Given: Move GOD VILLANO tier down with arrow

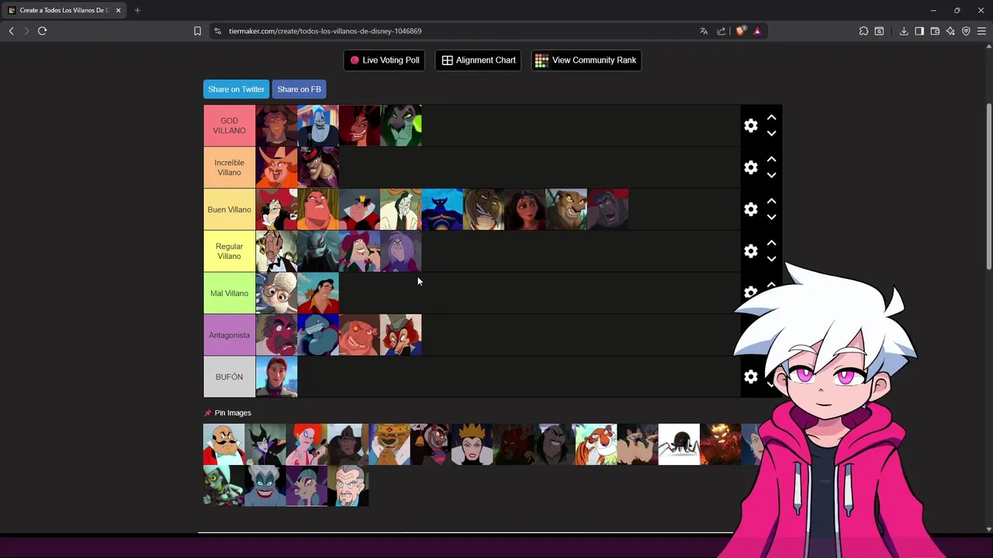Looking at the screenshot, I should 771,133.
